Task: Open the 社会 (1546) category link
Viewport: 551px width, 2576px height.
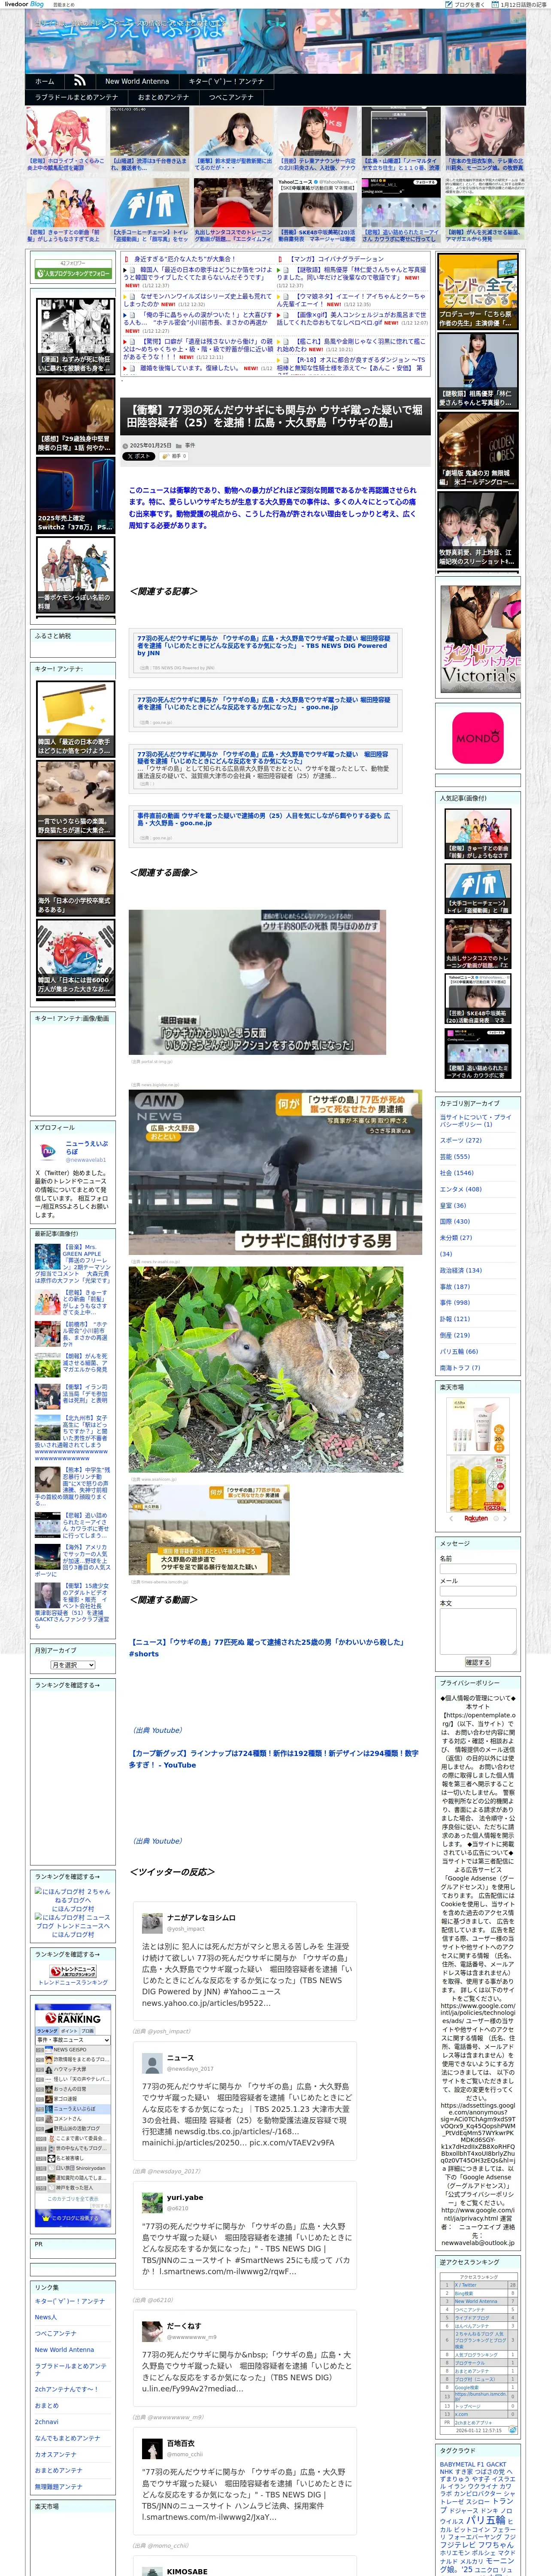Action: pos(456,1172)
